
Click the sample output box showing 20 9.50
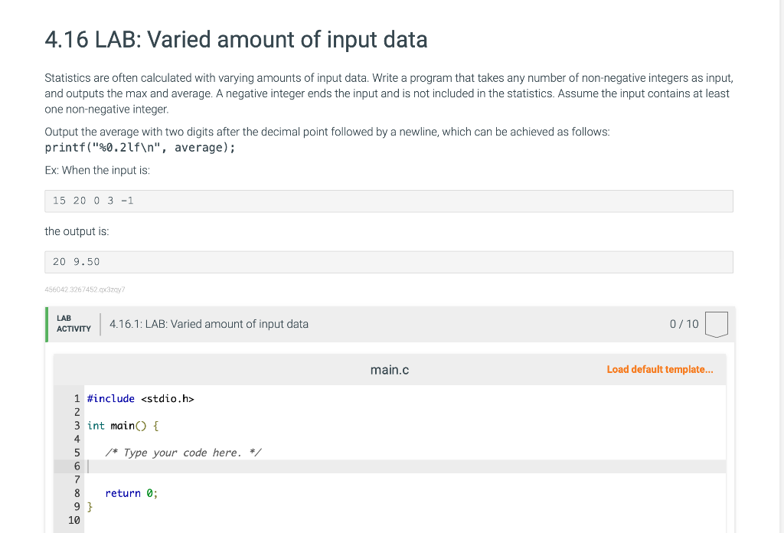pyautogui.click(x=389, y=262)
